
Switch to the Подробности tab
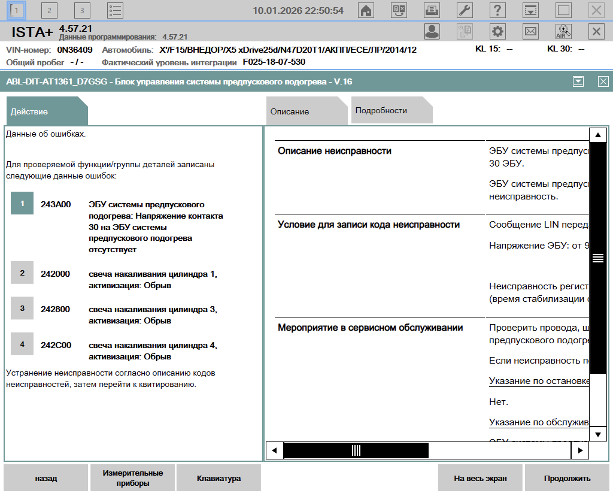pos(381,111)
